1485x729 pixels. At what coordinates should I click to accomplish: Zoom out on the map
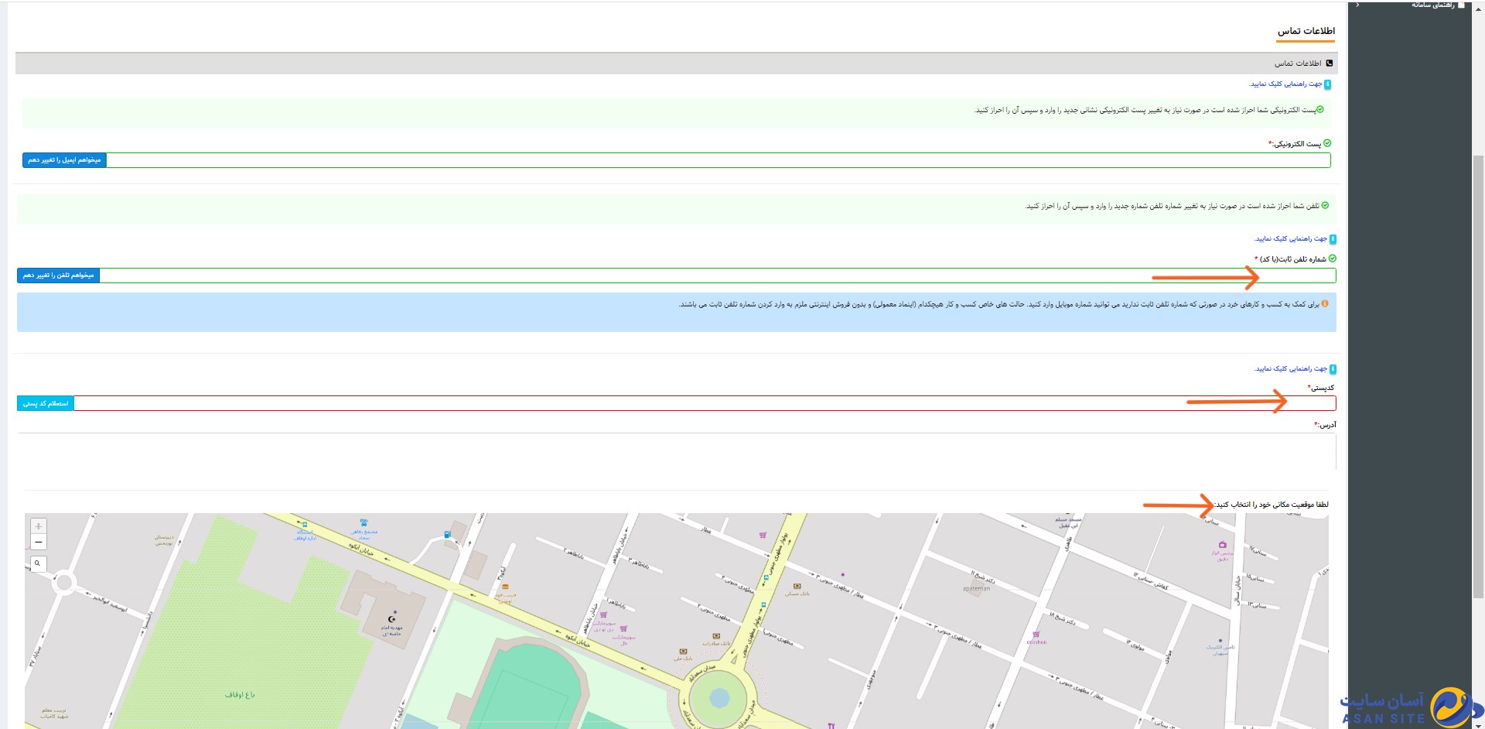[39, 542]
